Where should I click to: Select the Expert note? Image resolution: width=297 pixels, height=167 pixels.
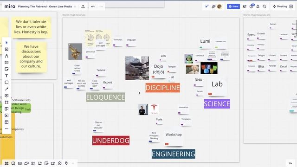108,84
